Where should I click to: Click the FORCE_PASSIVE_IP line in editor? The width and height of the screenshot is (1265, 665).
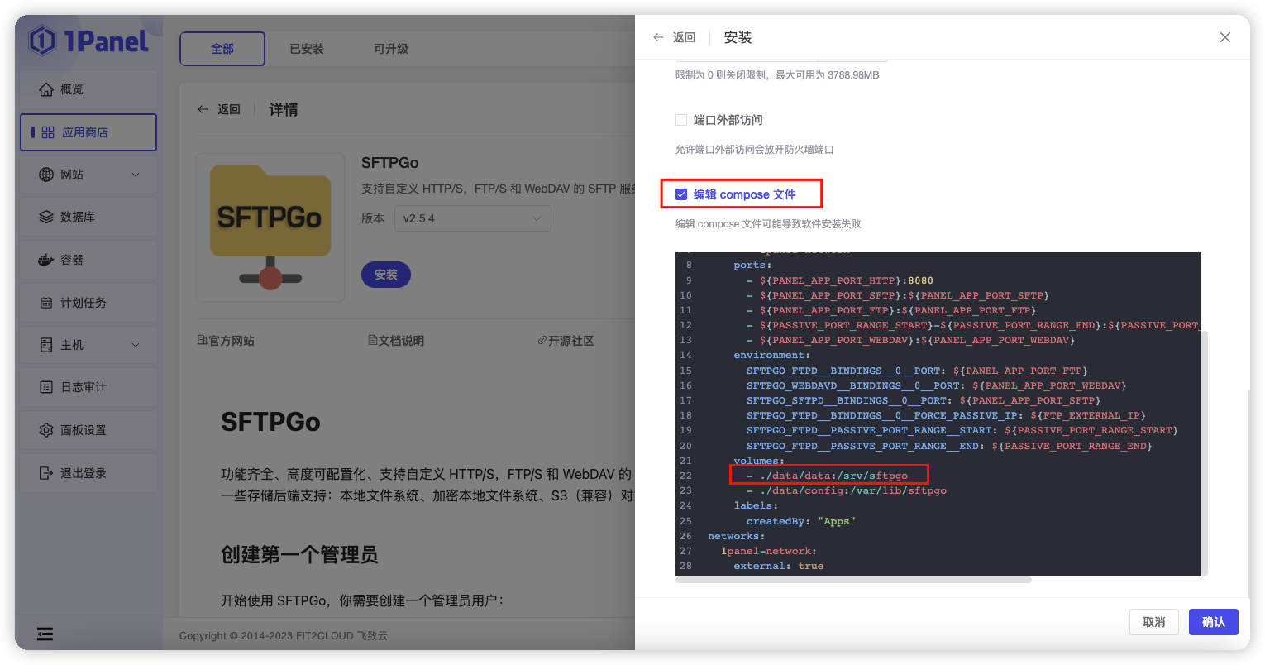coord(946,415)
